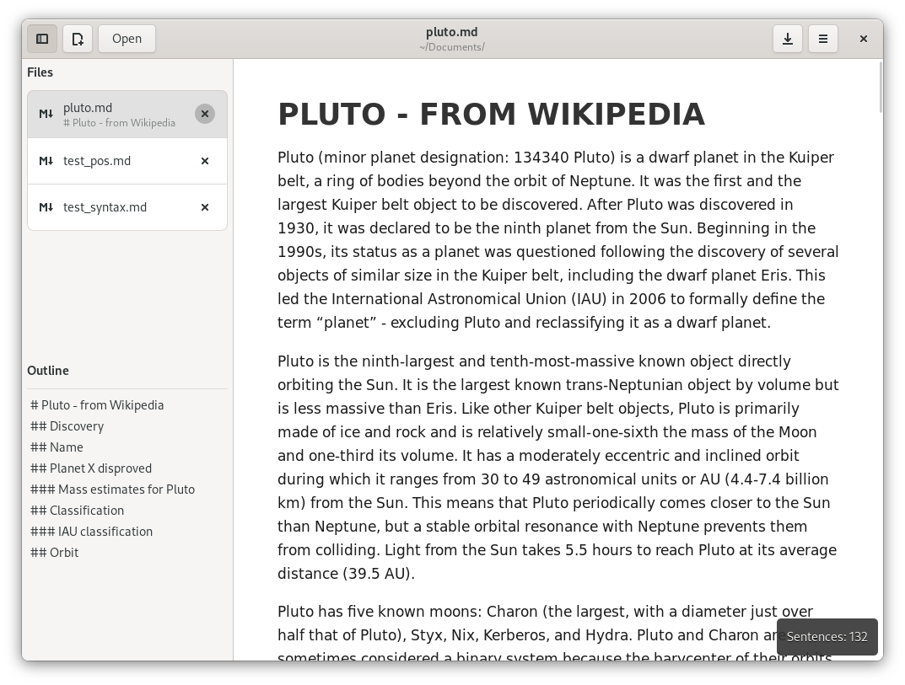The image size is (905, 685).
Task: Close the test_pos.md file entry
Action: click(204, 161)
